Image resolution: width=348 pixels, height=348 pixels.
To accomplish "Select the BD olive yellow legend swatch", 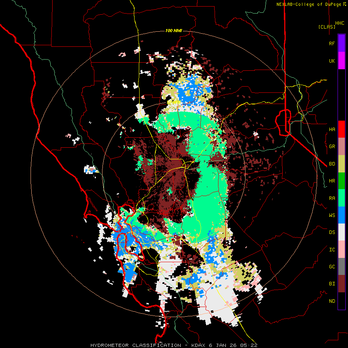I will [341, 164].
